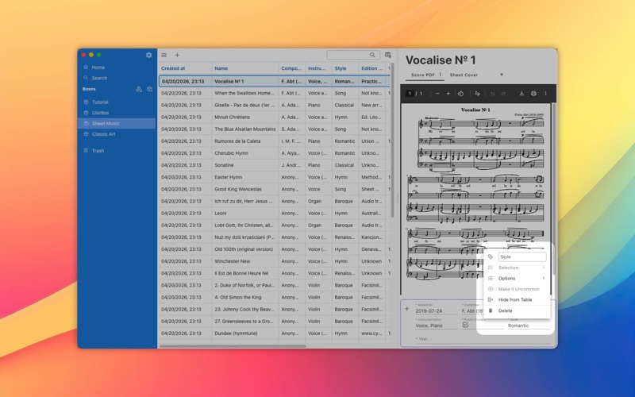Open Score PDF tab options (three dots)
The height and width of the screenshot is (397, 635).
click(x=441, y=75)
